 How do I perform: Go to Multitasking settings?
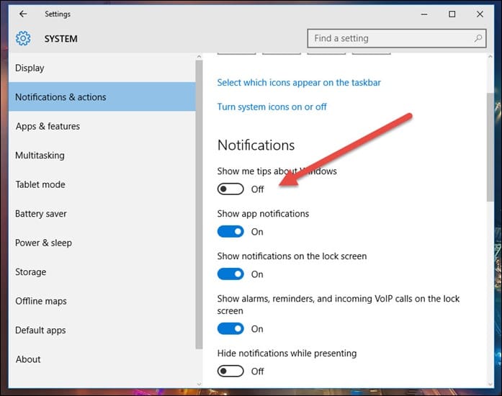102,156
